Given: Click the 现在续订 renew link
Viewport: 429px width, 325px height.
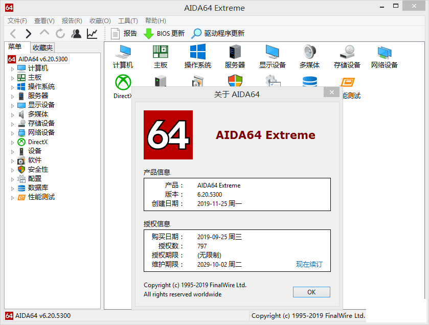Looking at the screenshot, I should pyautogui.click(x=309, y=264).
